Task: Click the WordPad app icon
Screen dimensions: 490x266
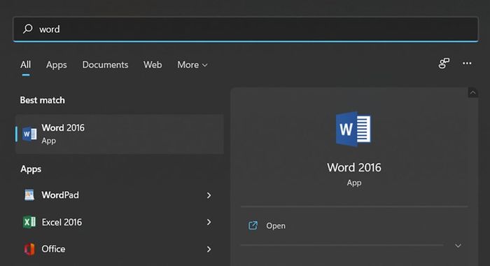Action: click(x=29, y=195)
